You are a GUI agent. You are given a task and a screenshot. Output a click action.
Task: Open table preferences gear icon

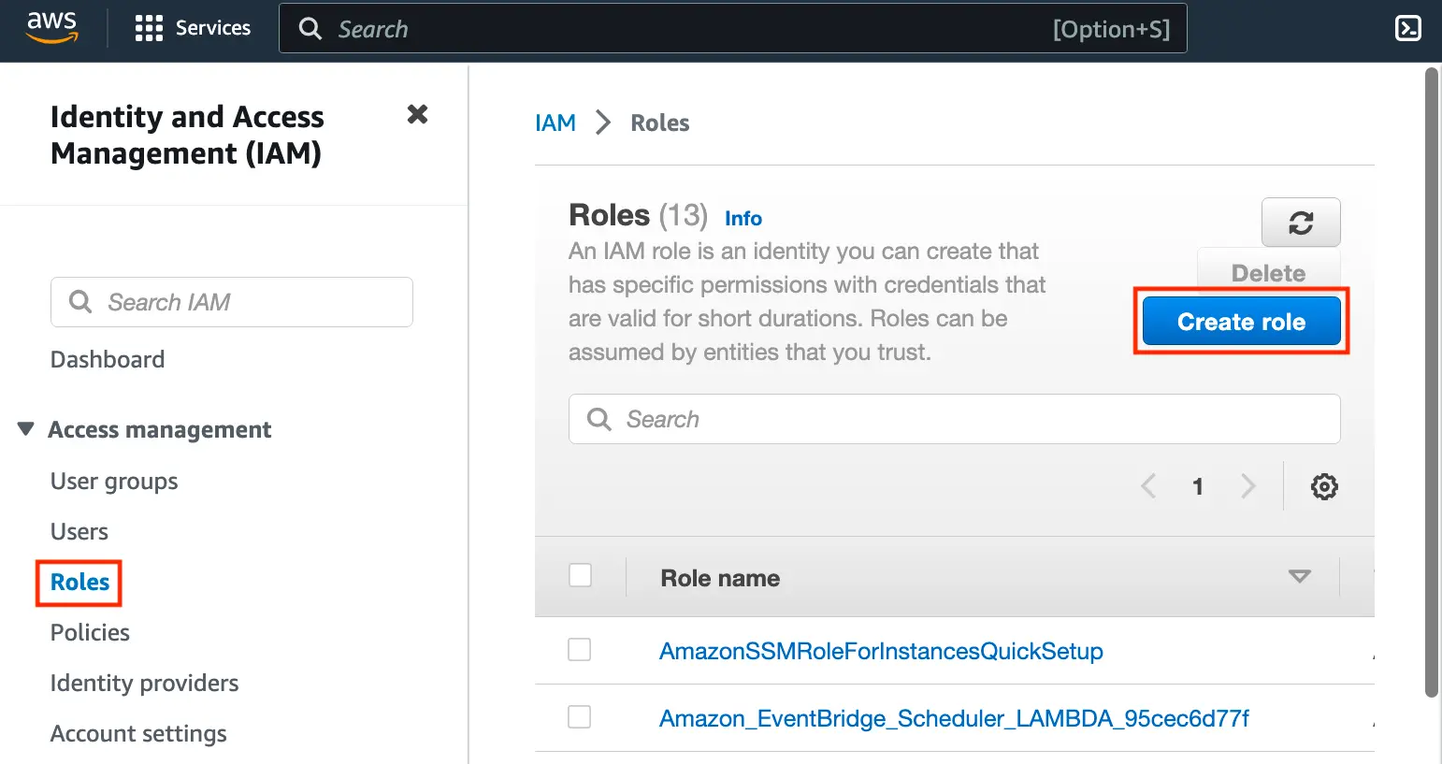pyautogui.click(x=1323, y=486)
